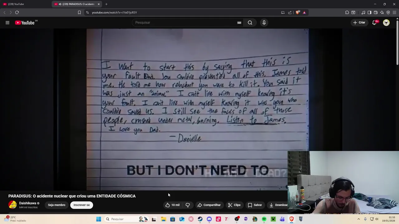Open the YouTube hamburger guide menu
This screenshot has width=399, height=224.
pos(7,22)
